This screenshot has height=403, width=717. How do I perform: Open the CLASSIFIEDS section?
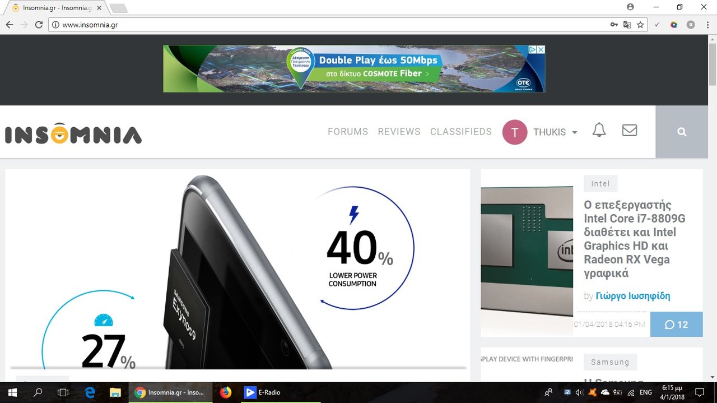[461, 132]
